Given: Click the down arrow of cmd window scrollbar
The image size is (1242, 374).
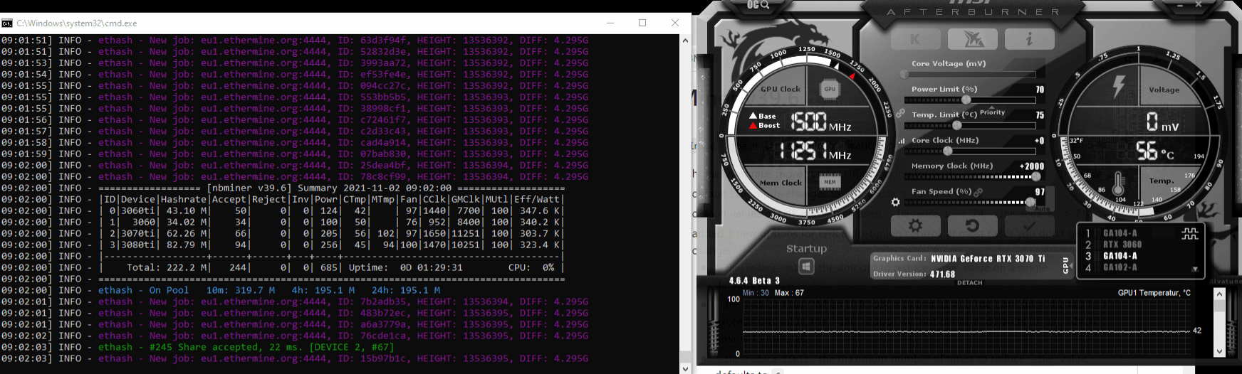Looking at the screenshot, I should point(685,368).
